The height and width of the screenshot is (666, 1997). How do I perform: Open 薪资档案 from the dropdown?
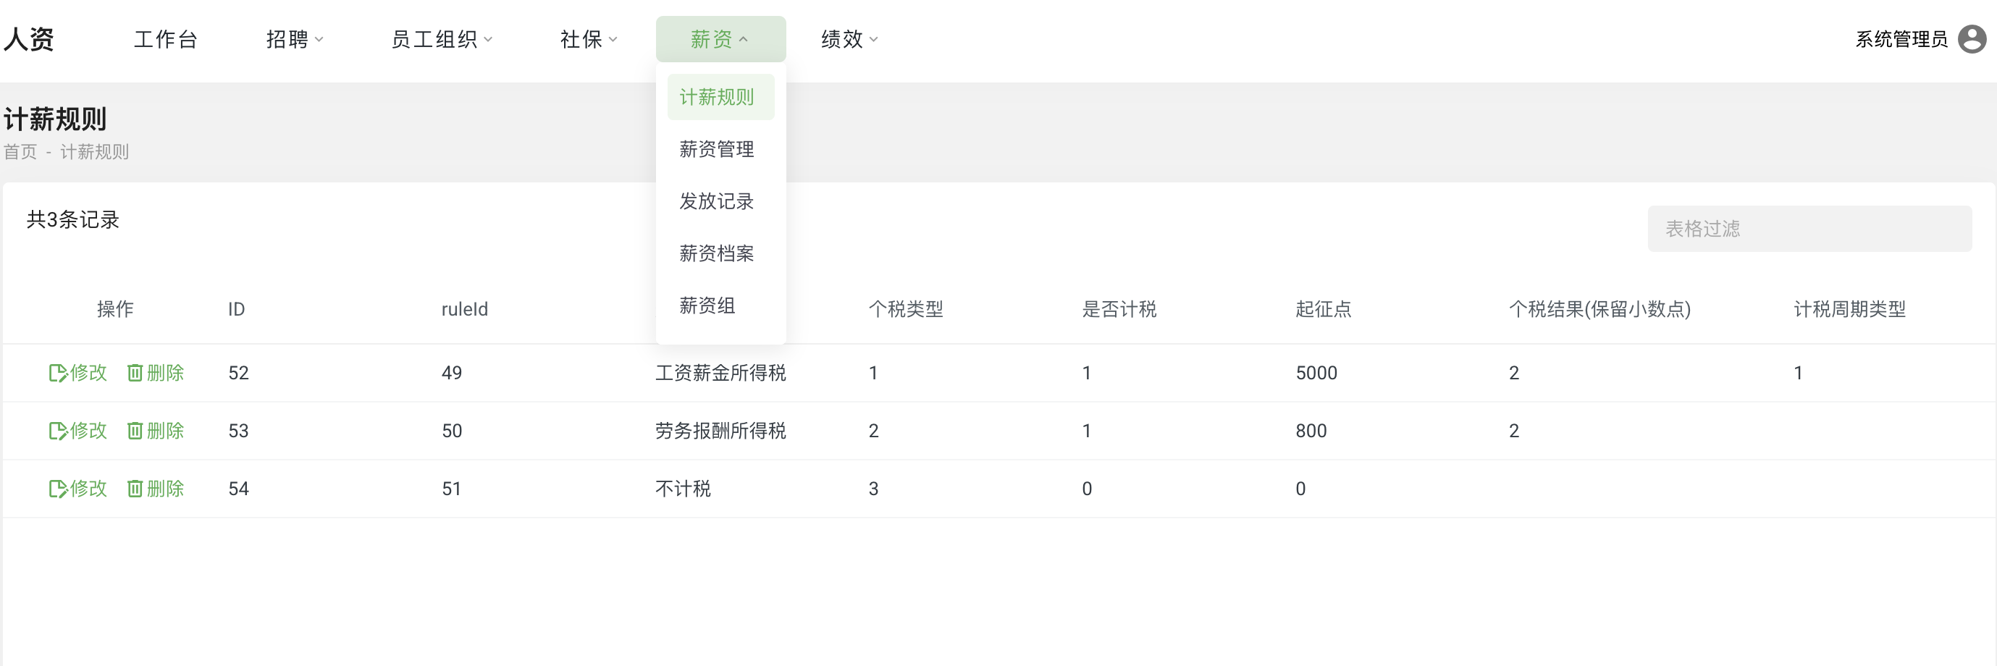(x=716, y=253)
